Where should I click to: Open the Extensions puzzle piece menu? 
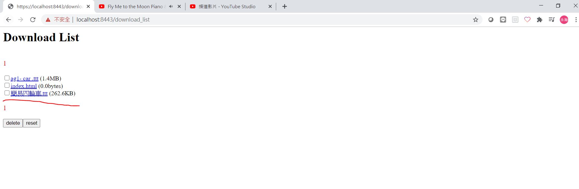(539, 20)
